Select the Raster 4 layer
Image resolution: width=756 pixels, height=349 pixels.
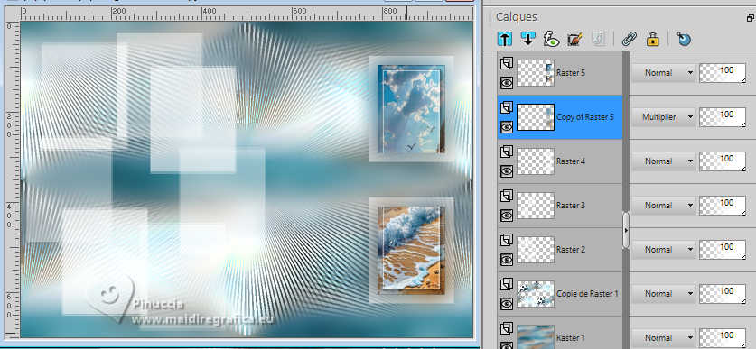560,161
